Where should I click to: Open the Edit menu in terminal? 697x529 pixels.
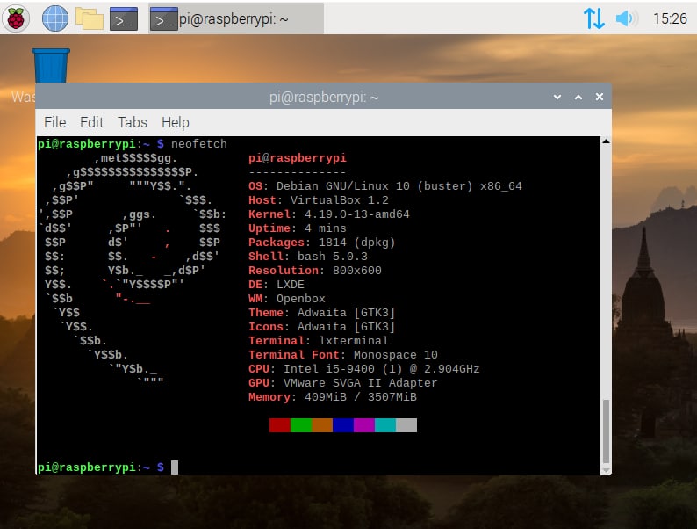pyautogui.click(x=91, y=122)
